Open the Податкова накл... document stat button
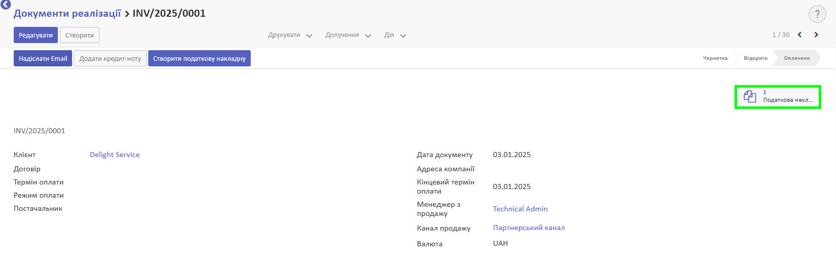The height and width of the screenshot is (262, 836). [778, 97]
